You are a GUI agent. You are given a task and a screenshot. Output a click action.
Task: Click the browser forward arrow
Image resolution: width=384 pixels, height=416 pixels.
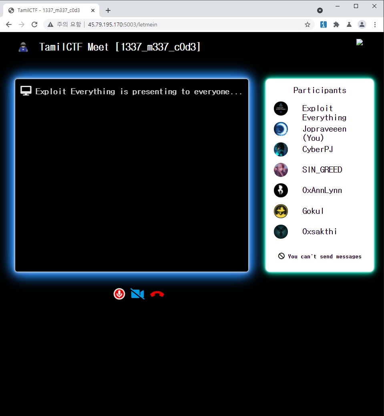pos(22,25)
